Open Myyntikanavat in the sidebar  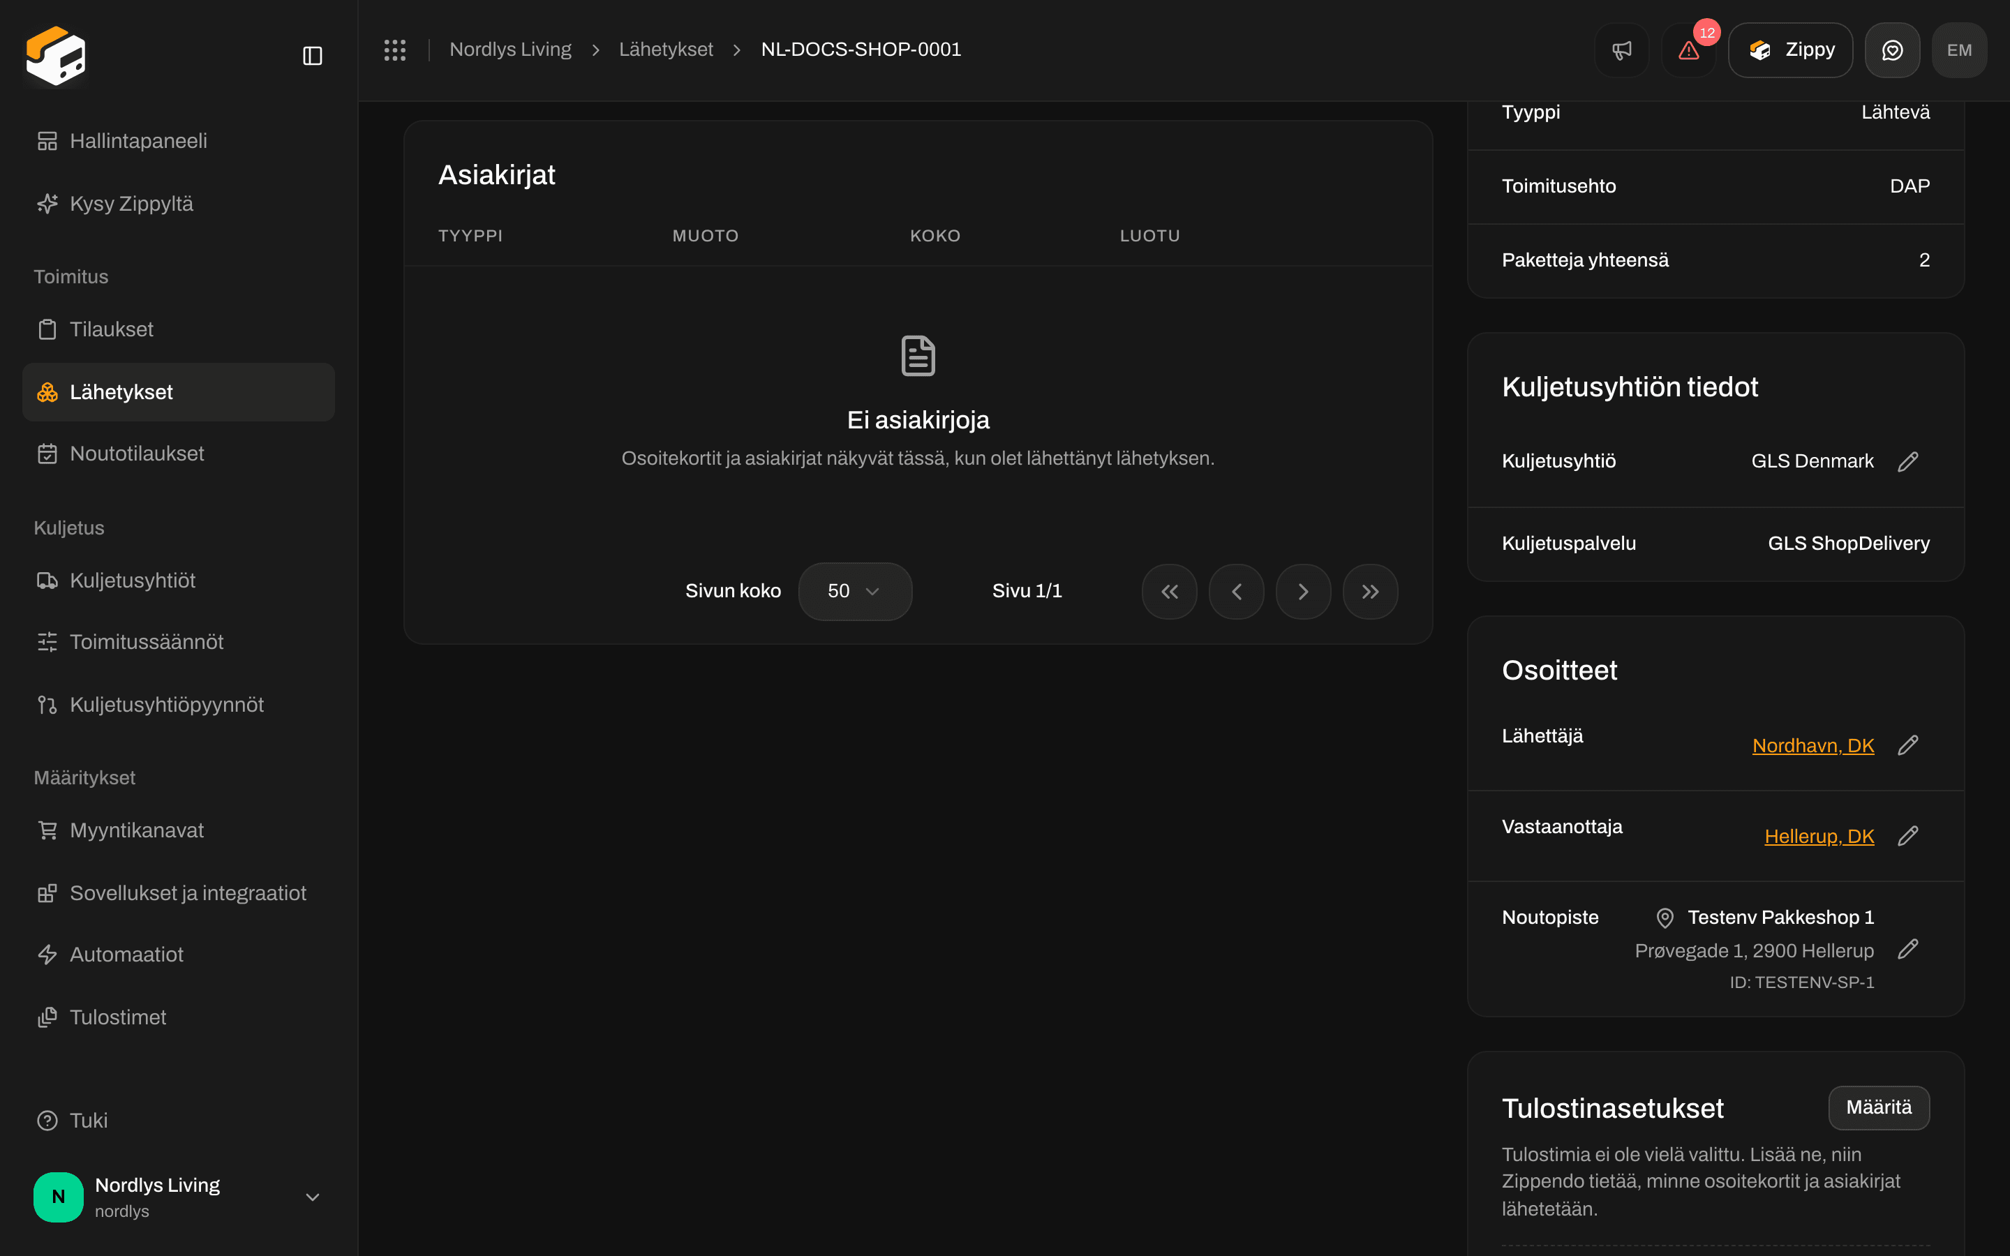179,830
